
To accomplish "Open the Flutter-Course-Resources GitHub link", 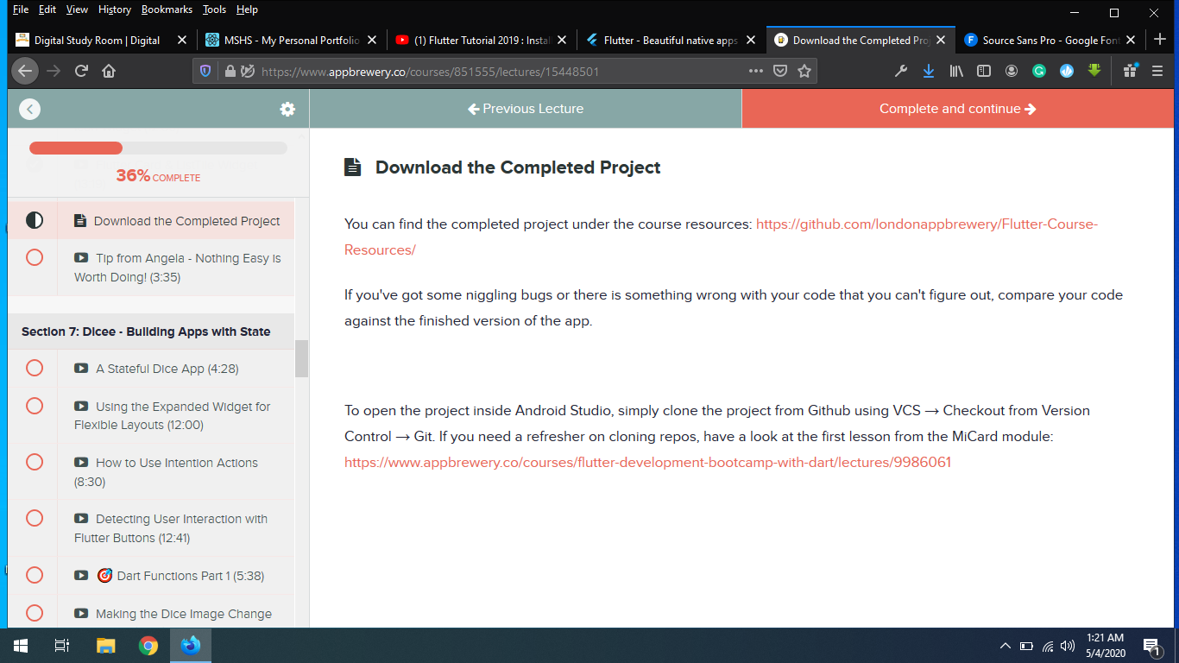I will coord(926,224).
